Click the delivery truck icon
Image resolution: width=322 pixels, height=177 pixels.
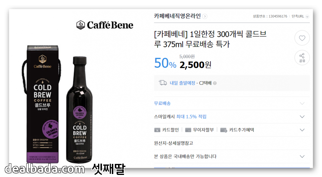pyautogui.click(x=163, y=83)
